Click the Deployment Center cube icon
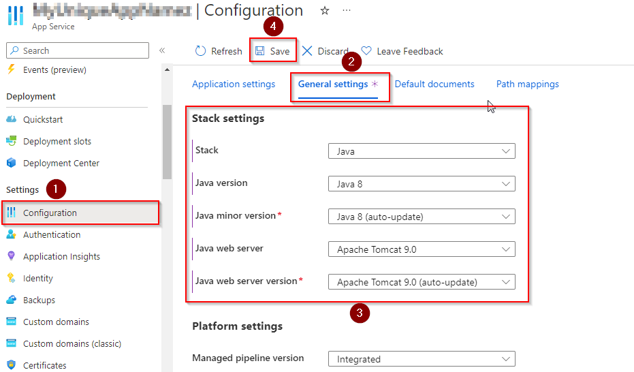The width and height of the screenshot is (634, 372). [x=12, y=163]
